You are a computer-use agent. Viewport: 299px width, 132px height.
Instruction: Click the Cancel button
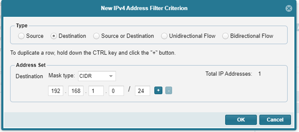275,120
